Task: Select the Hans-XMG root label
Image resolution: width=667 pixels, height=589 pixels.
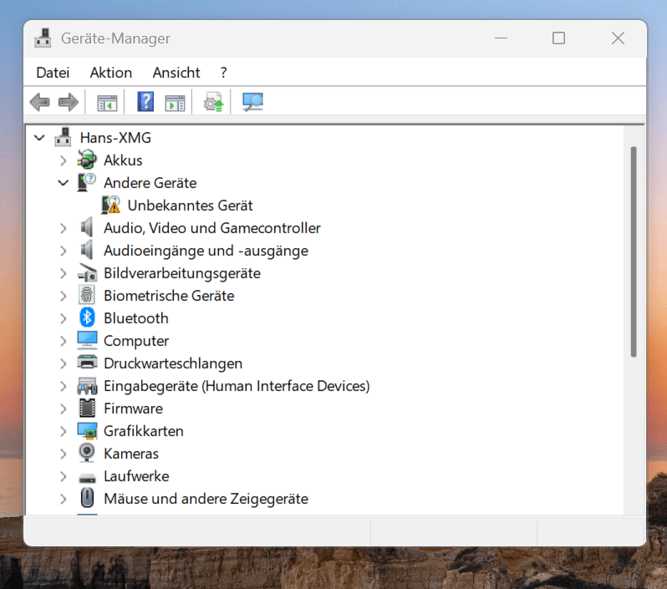Action: coord(115,138)
